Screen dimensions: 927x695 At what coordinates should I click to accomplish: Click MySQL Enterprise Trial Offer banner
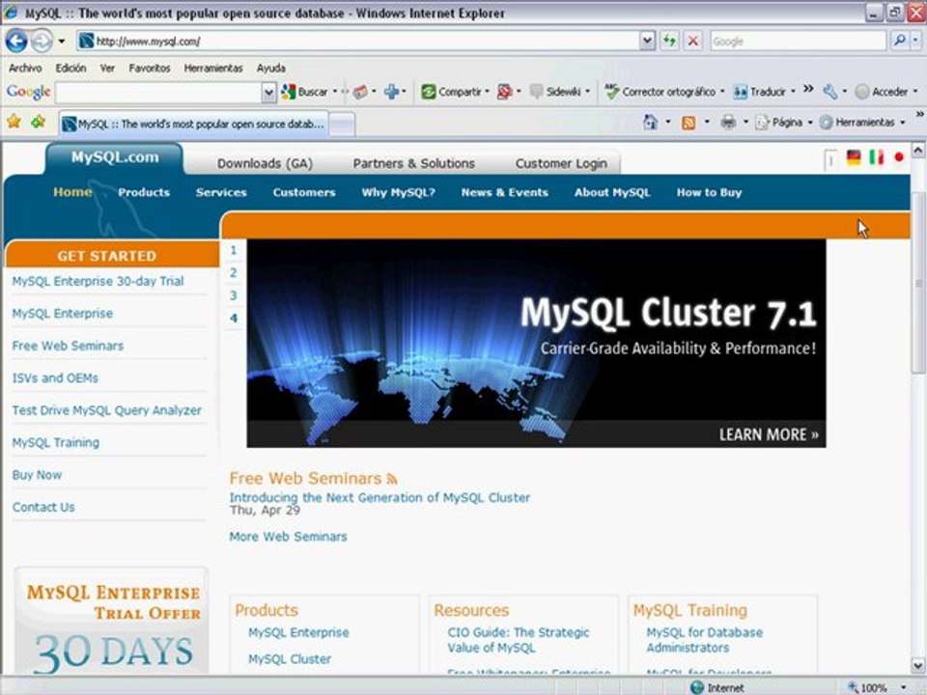pyautogui.click(x=112, y=620)
